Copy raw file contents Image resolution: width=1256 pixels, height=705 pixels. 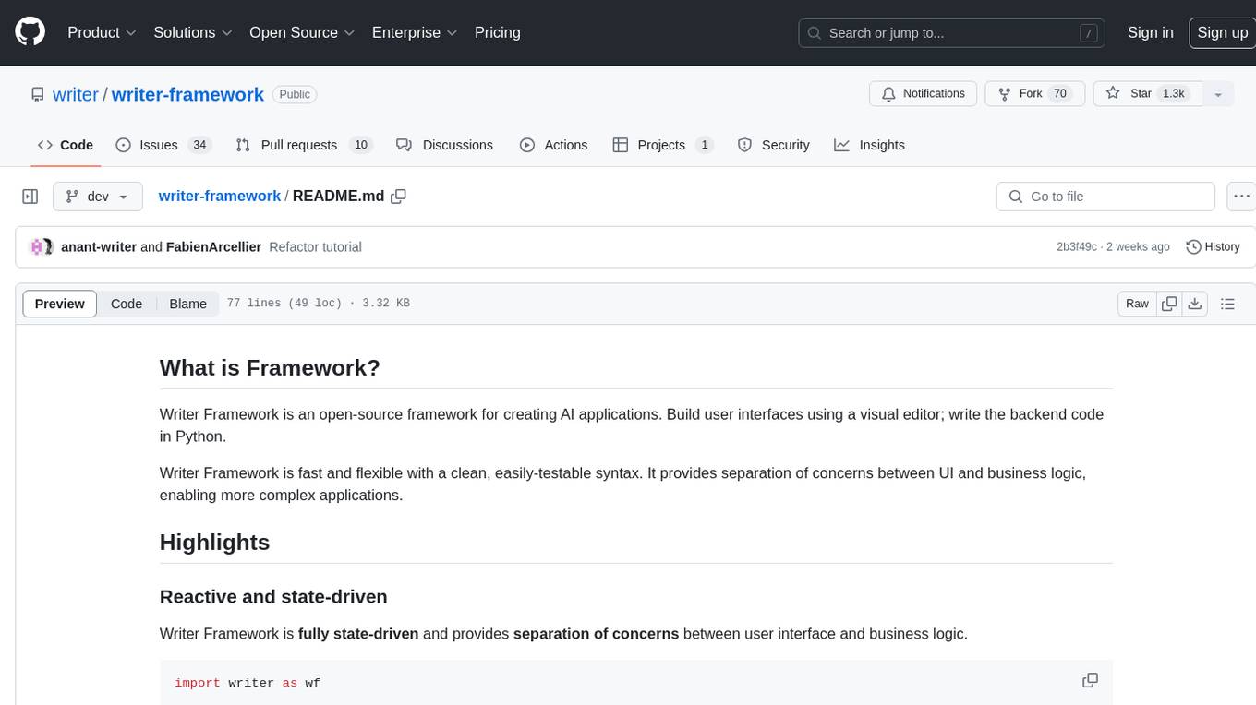(x=1169, y=304)
